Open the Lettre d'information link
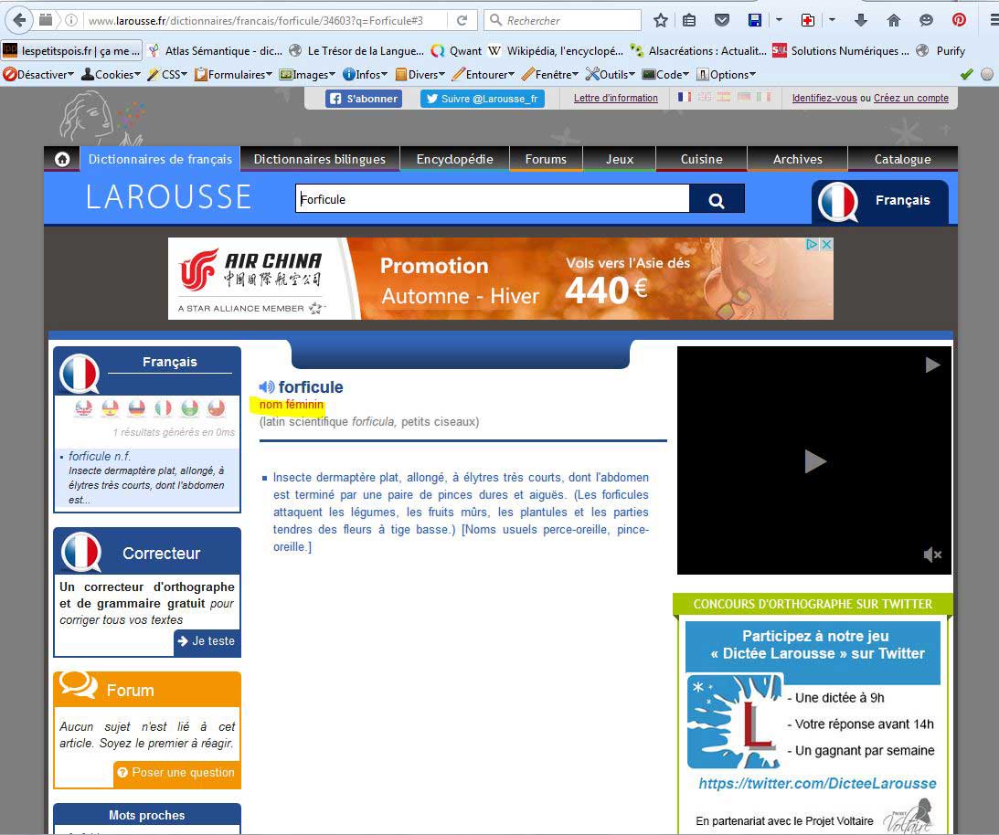The height and width of the screenshot is (835, 999). tap(616, 98)
